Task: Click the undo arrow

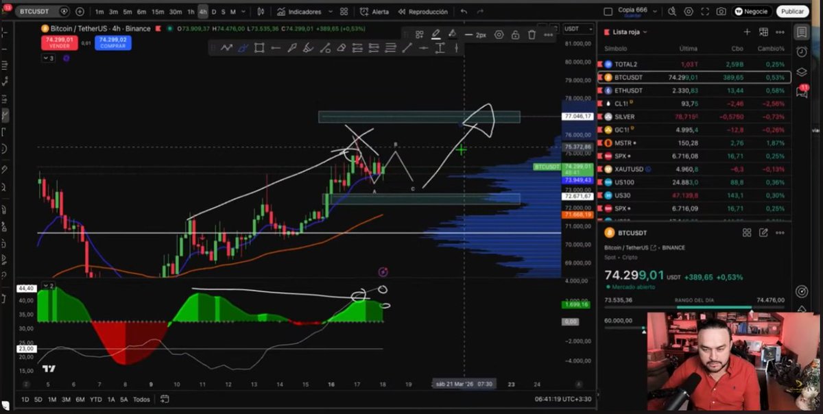Action: pyautogui.click(x=464, y=12)
